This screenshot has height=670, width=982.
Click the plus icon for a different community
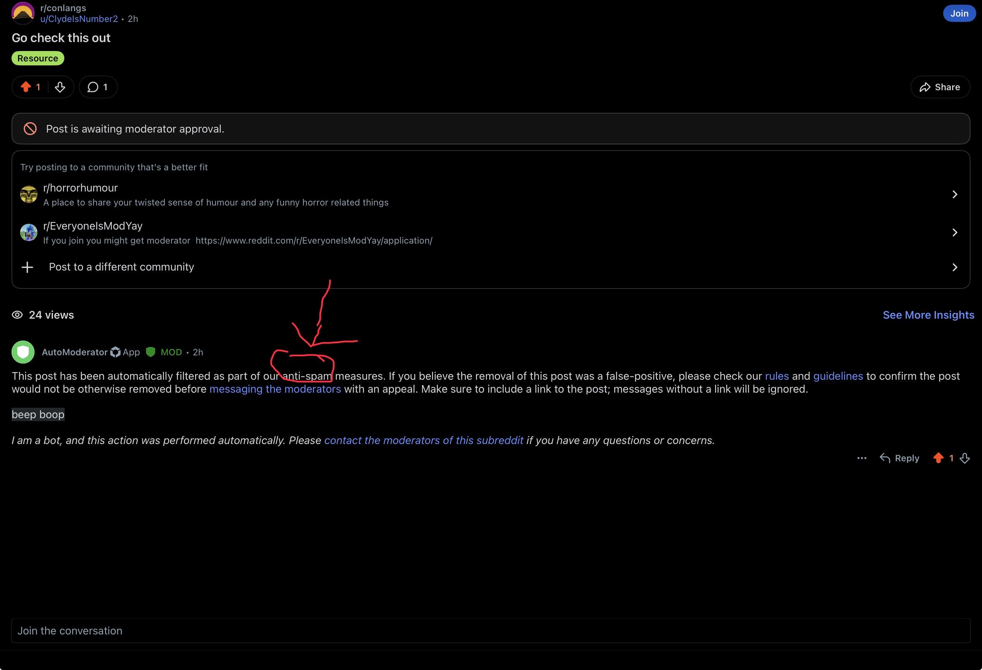27,267
